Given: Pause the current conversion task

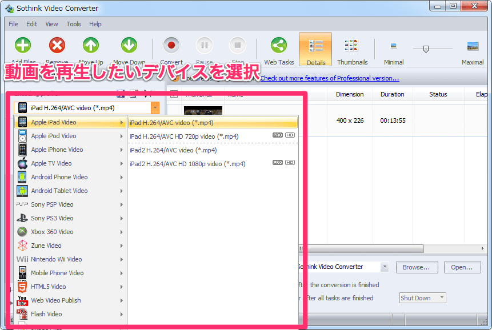Looking at the screenshot, I should 204,45.
